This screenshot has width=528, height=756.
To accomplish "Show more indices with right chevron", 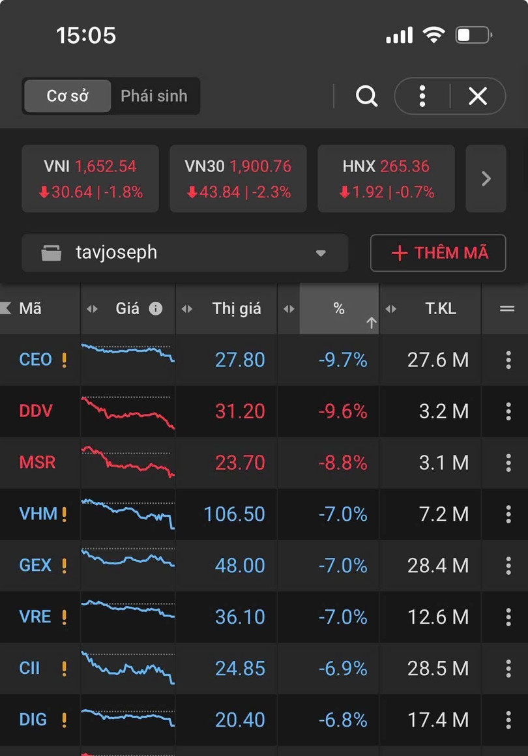I will coord(486,179).
